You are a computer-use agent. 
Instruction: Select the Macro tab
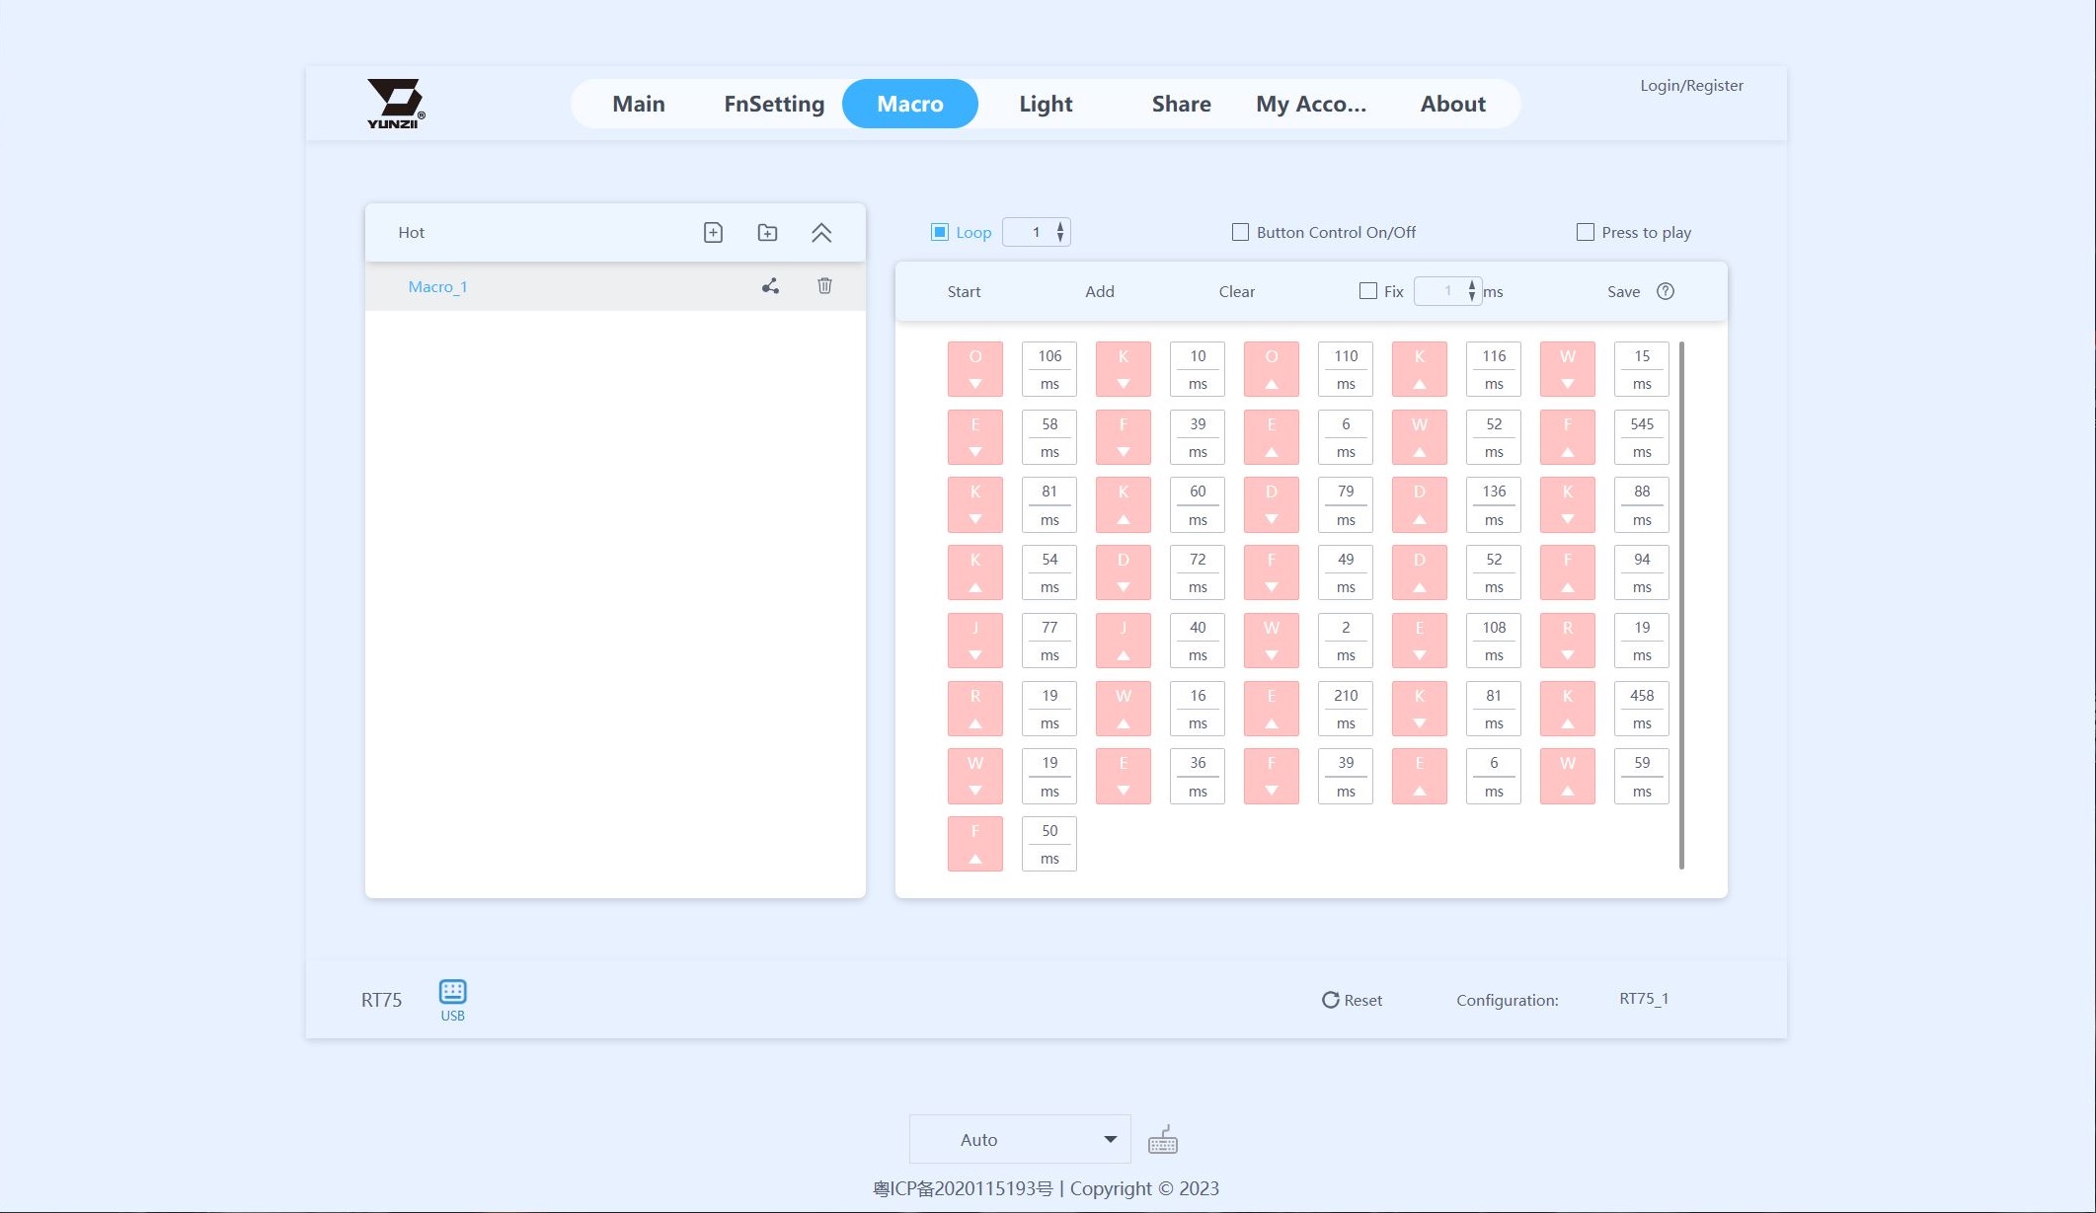(x=910, y=104)
